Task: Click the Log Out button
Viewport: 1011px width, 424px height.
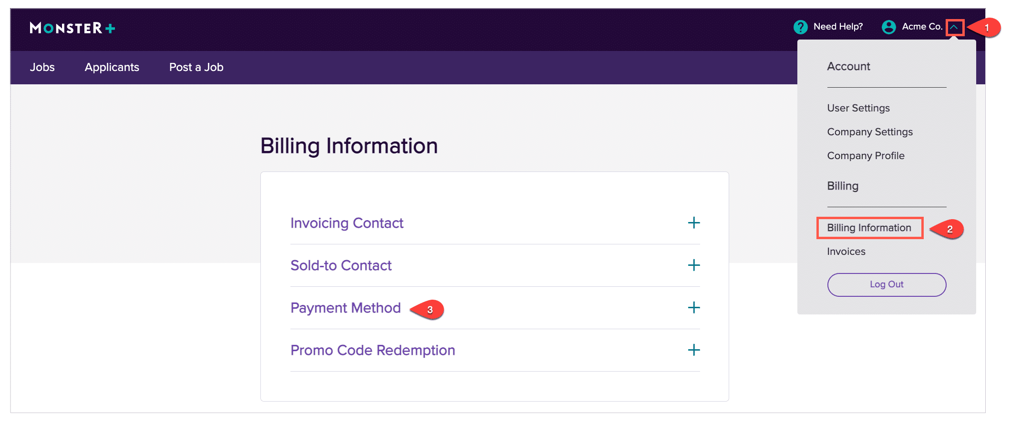Action: point(887,284)
